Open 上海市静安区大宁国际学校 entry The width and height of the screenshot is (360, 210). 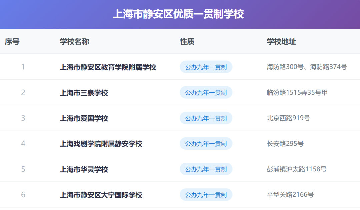101,195
